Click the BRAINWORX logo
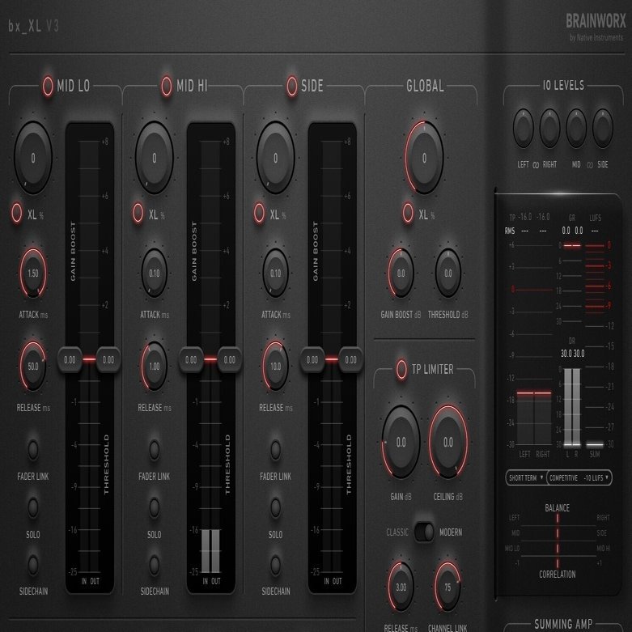Image resolution: width=632 pixels, height=632 pixels. pyautogui.click(x=596, y=21)
